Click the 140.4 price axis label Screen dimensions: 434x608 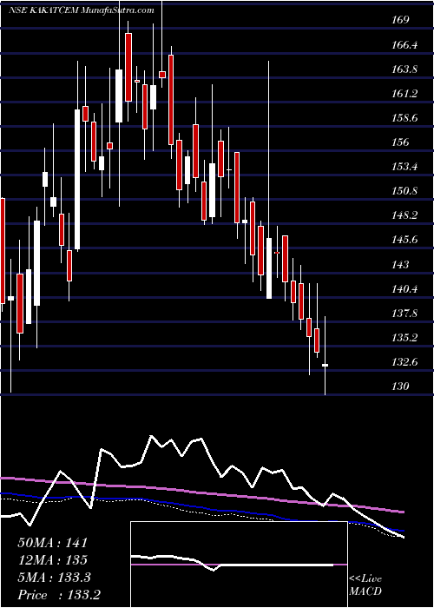tap(405, 289)
